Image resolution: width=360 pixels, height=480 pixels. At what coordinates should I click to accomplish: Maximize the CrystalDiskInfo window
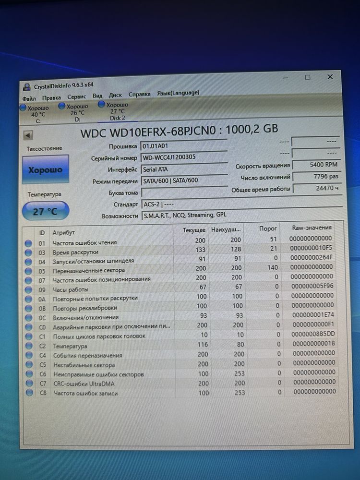[308, 77]
